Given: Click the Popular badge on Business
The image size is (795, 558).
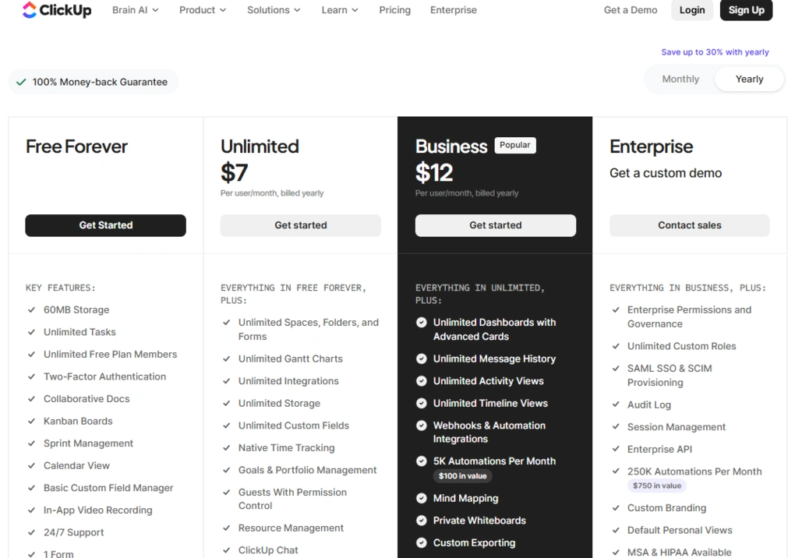Looking at the screenshot, I should coord(514,145).
